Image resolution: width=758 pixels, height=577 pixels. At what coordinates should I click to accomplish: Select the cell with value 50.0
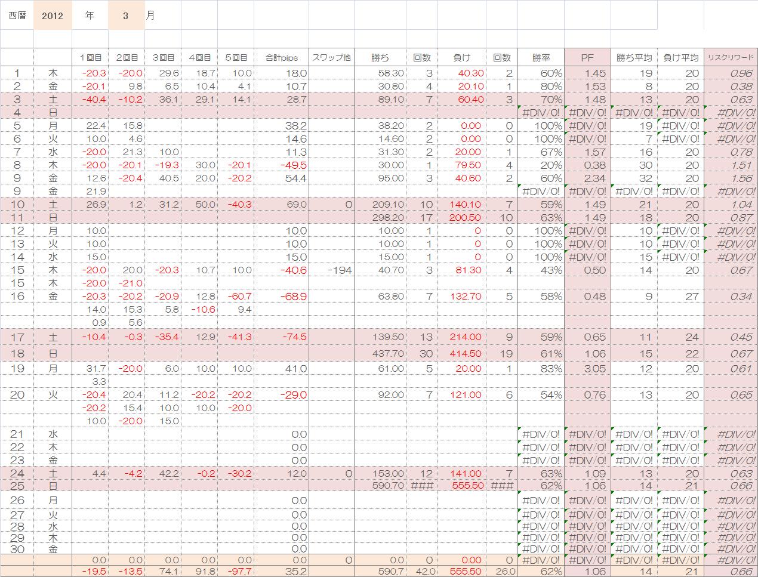[x=199, y=204]
